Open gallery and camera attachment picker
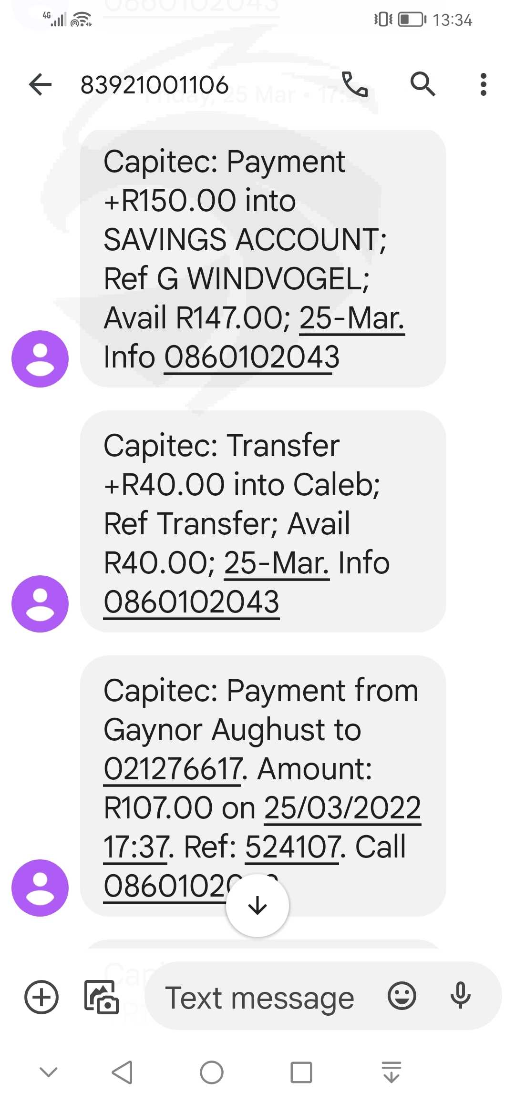 pyautogui.click(x=101, y=997)
